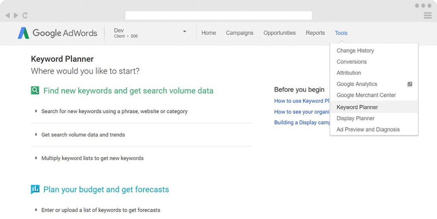Expand Multiply keyword lists to get new keywords
The height and width of the screenshot is (219, 437).
[92, 158]
